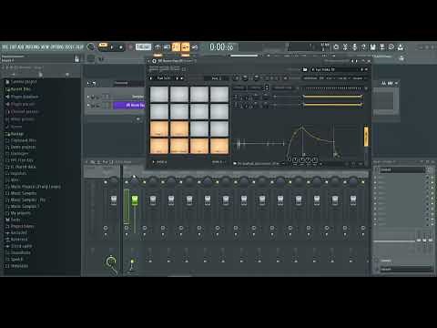437x328 pixels.
Task: Click the Save project disk icon
Action: pos(372,47)
